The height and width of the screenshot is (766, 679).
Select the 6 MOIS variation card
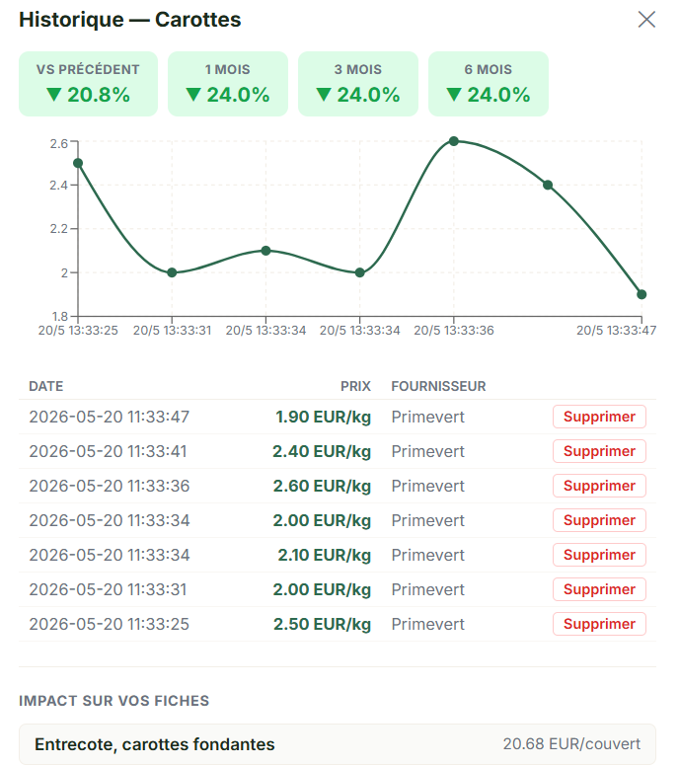click(489, 84)
